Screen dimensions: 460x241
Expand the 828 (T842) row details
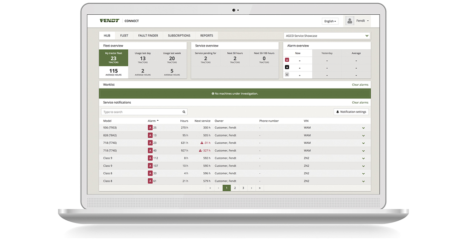(363, 135)
